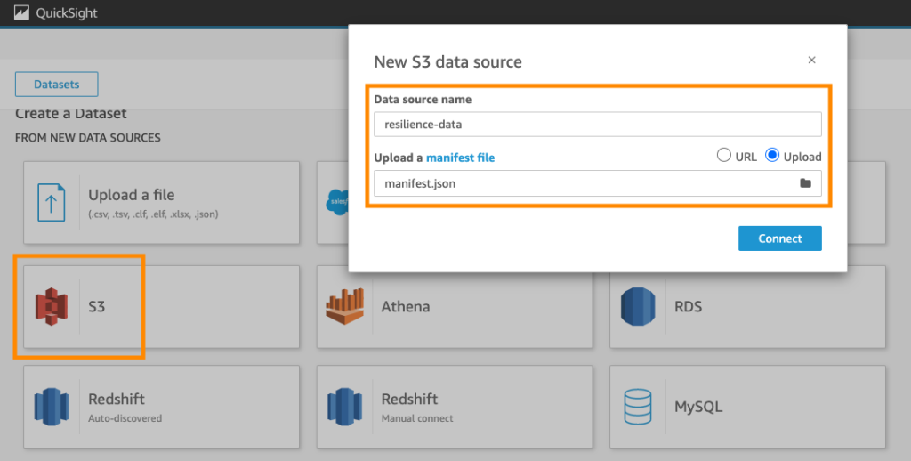This screenshot has width=911, height=461.
Task: Click the MySQL card label
Action: pyautogui.click(x=698, y=407)
